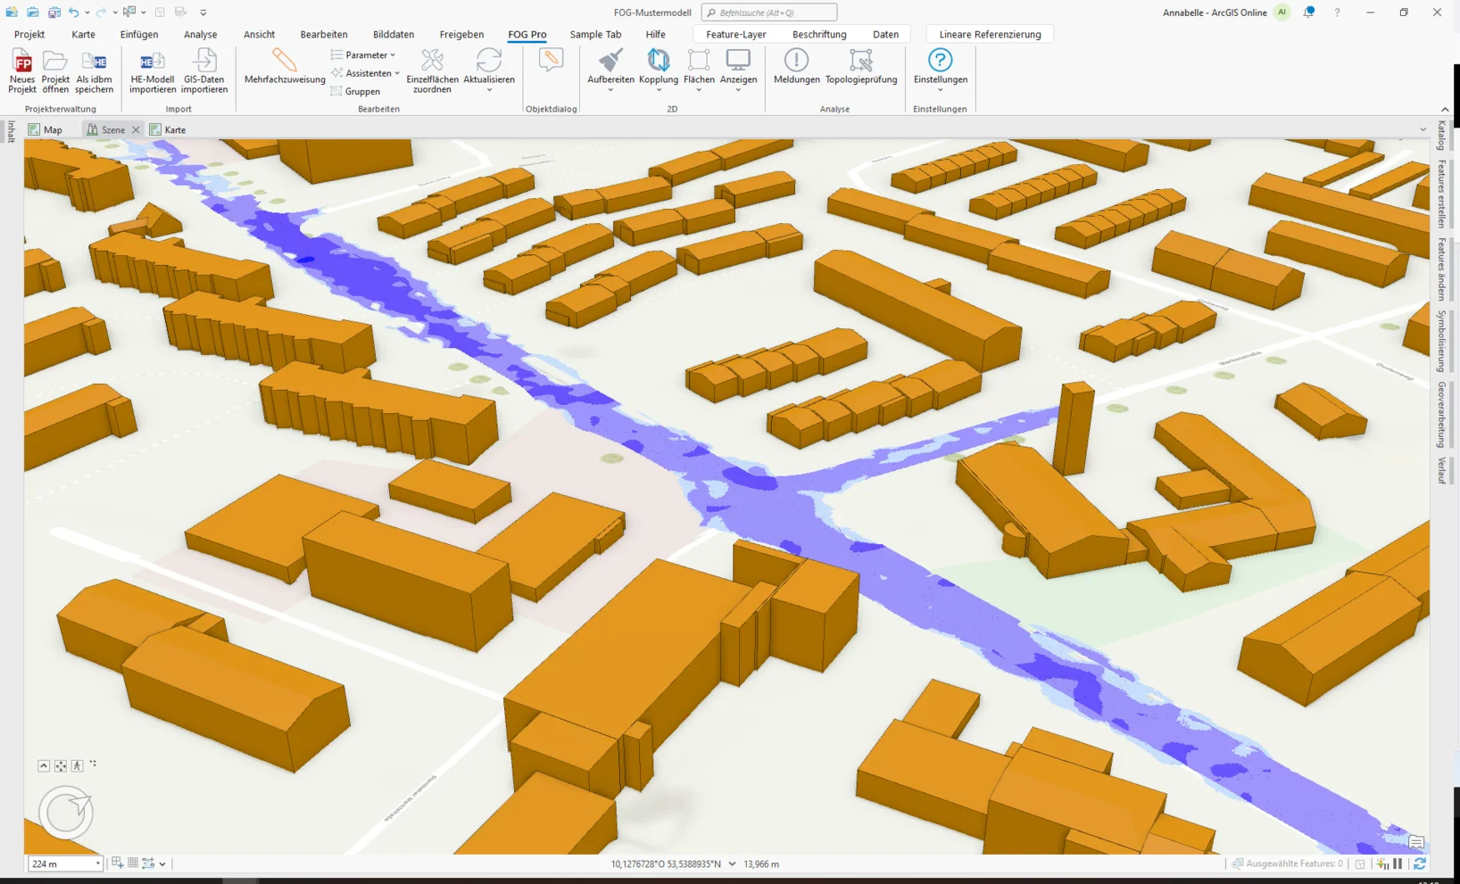This screenshot has height=884, width=1460.
Task: Open the Projekt ribbon tab
Action: 29,34
